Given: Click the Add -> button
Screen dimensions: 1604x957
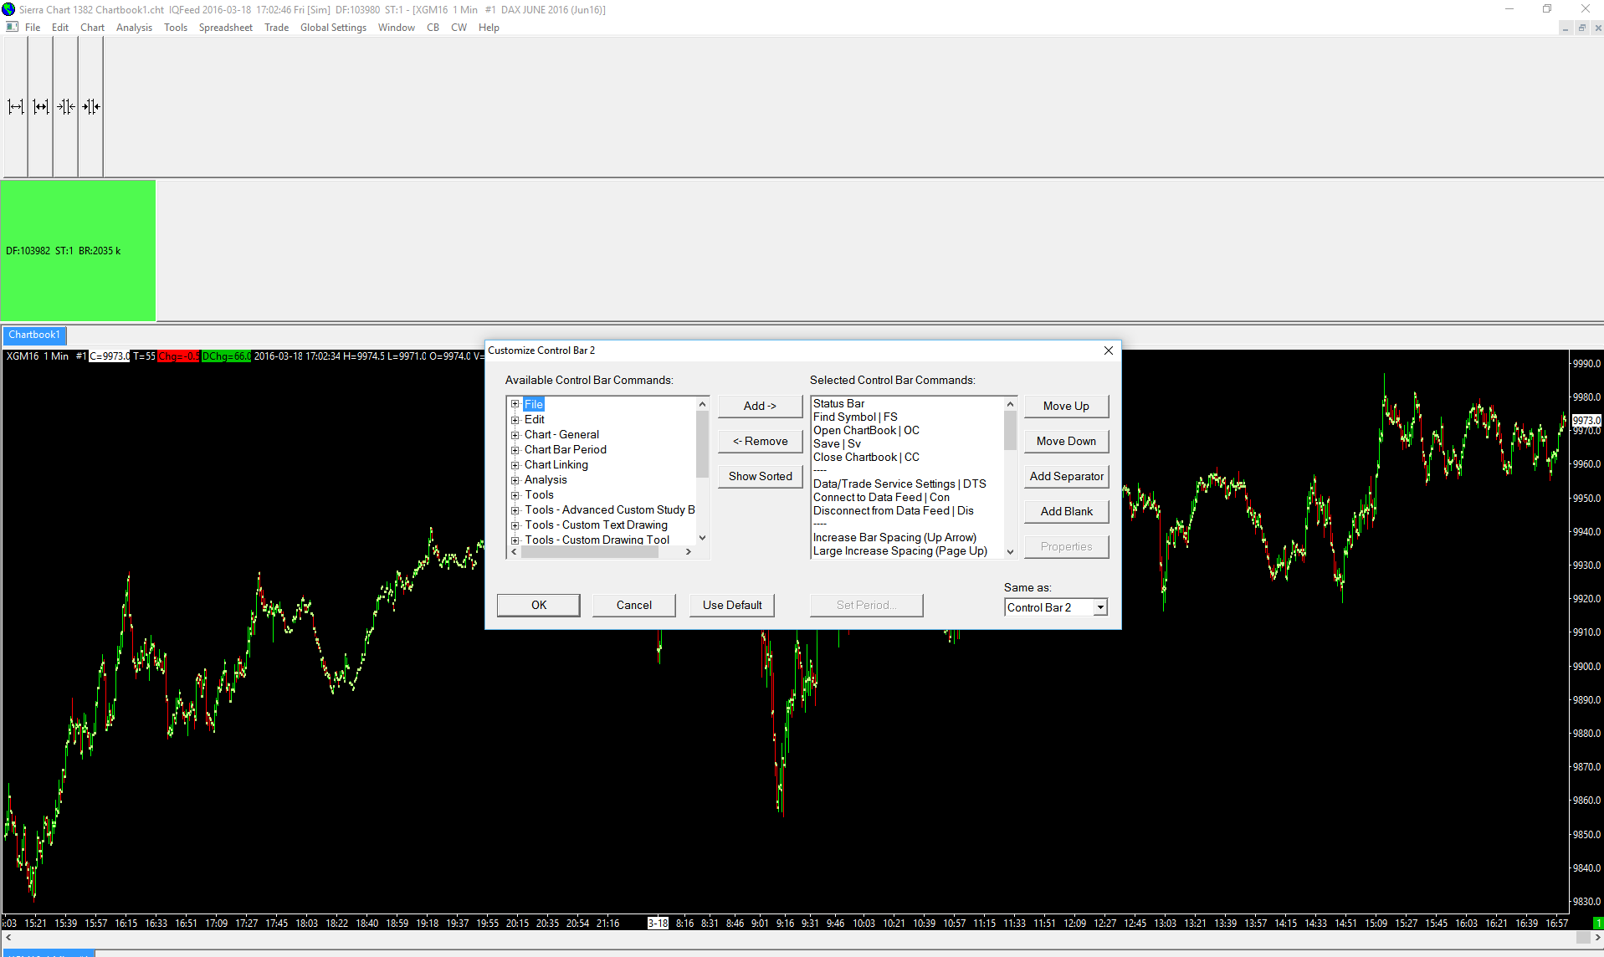Looking at the screenshot, I should [760, 406].
